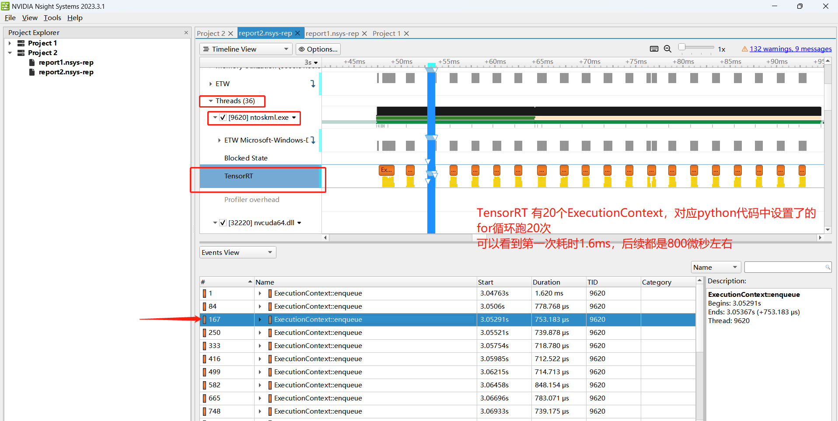Open 132 warnings, 9 messages link

coord(791,49)
